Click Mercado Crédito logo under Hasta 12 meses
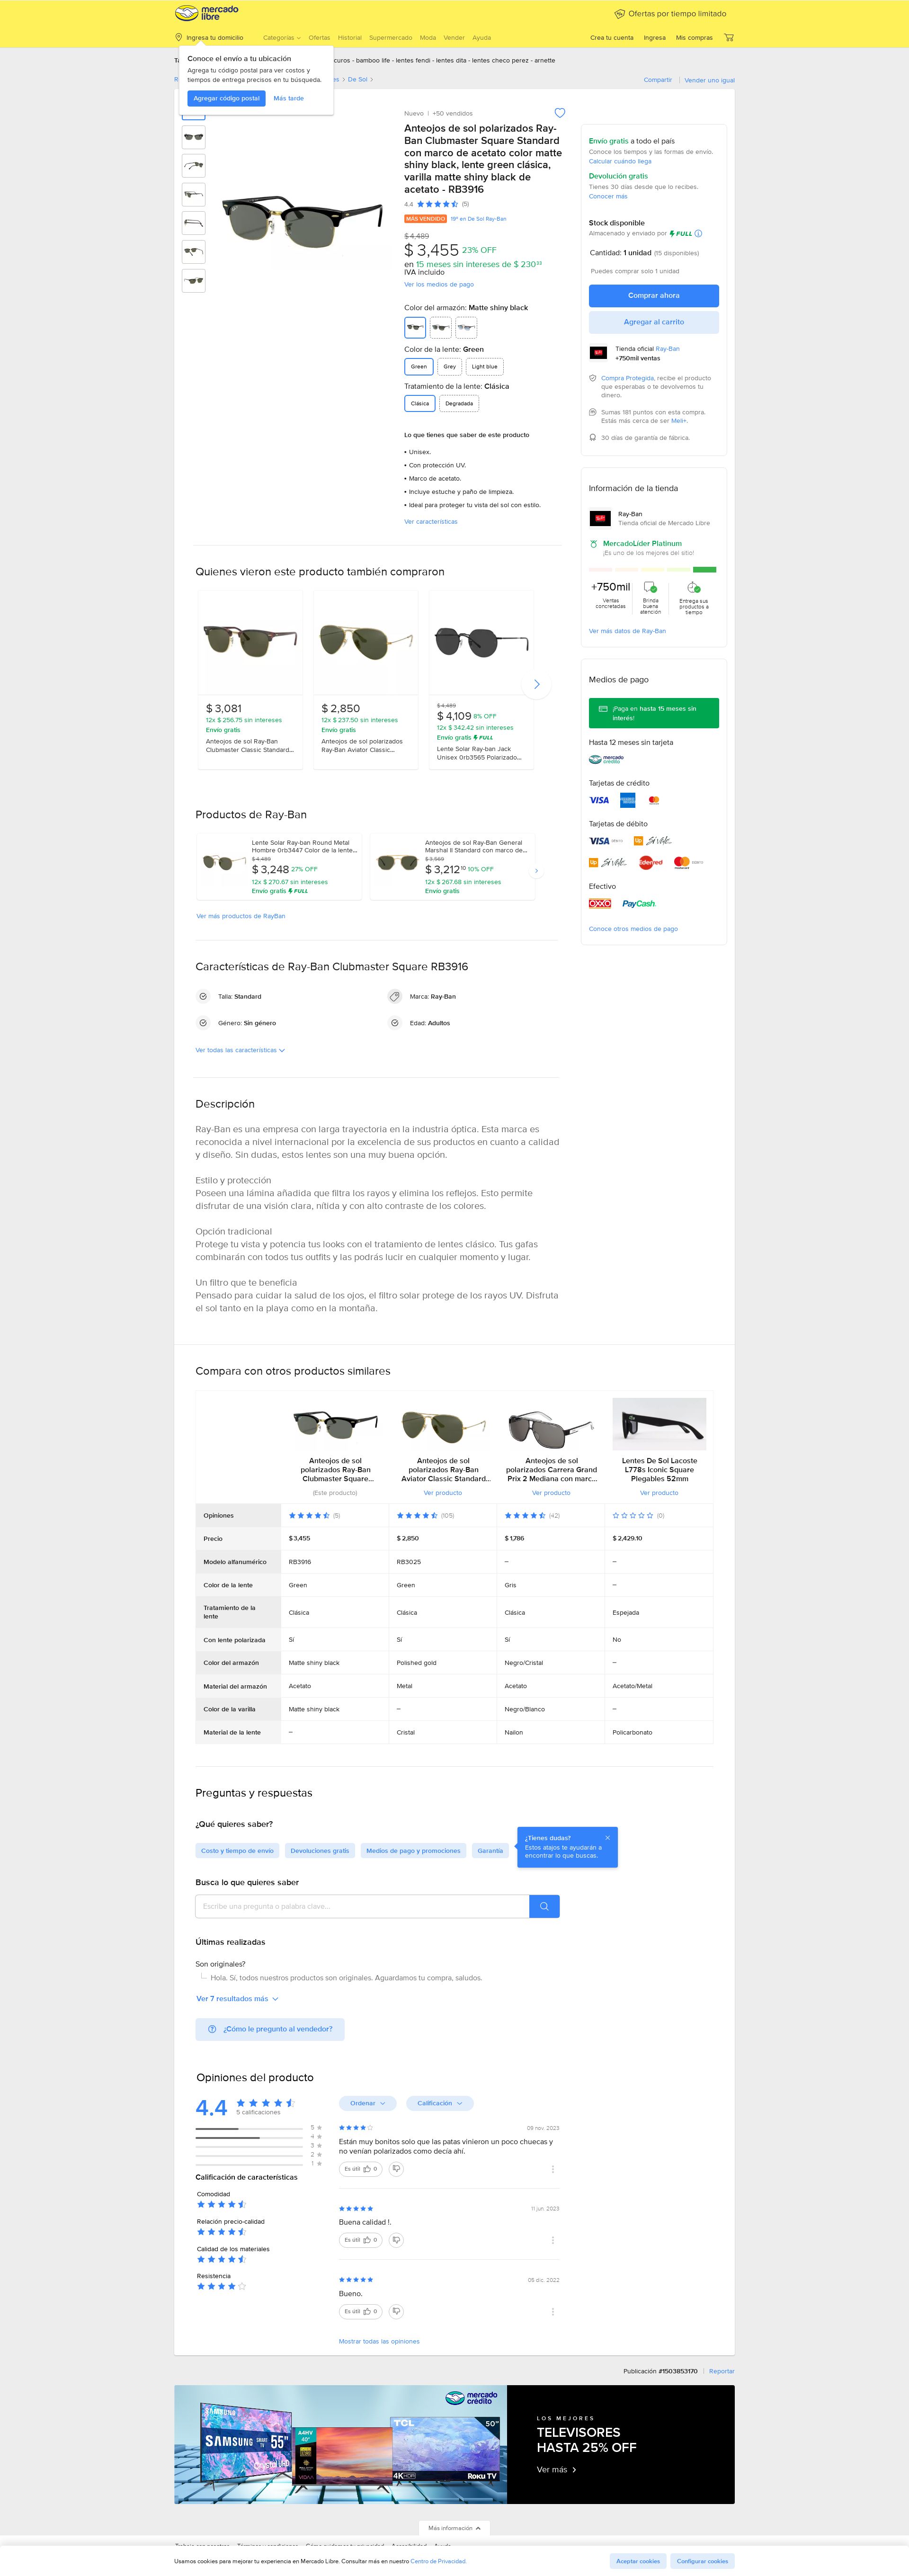The width and height of the screenshot is (909, 2576). point(606,759)
